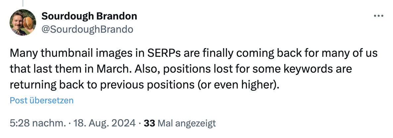Click the word "SERPs" in the post
The image size is (393, 138).
(164, 53)
